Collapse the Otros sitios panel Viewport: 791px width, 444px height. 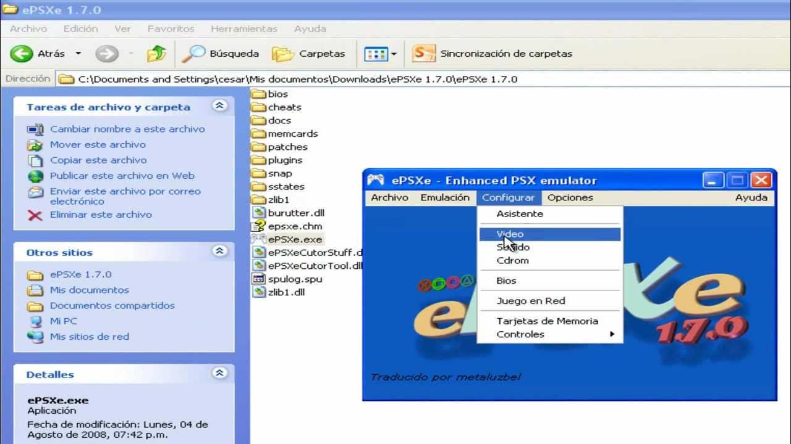pyautogui.click(x=219, y=252)
